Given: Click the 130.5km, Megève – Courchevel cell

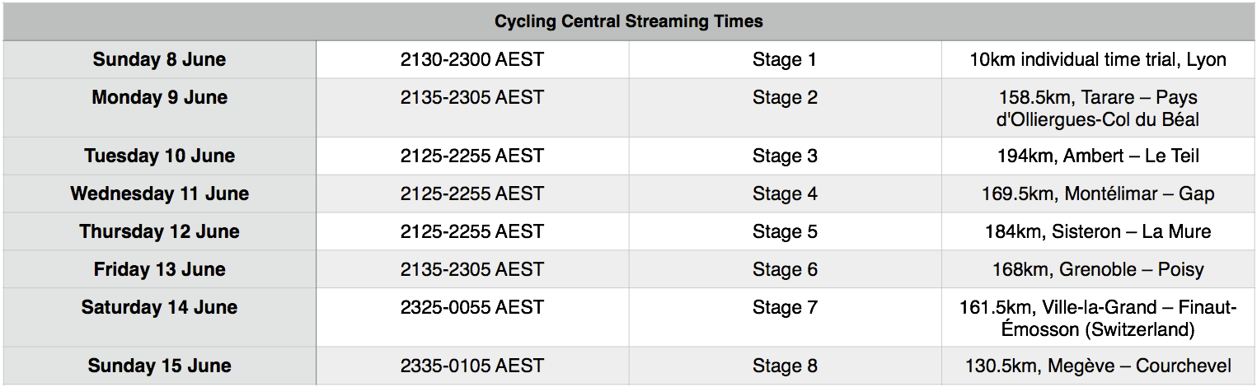Looking at the screenshot, I should (x=1098, y=366).
